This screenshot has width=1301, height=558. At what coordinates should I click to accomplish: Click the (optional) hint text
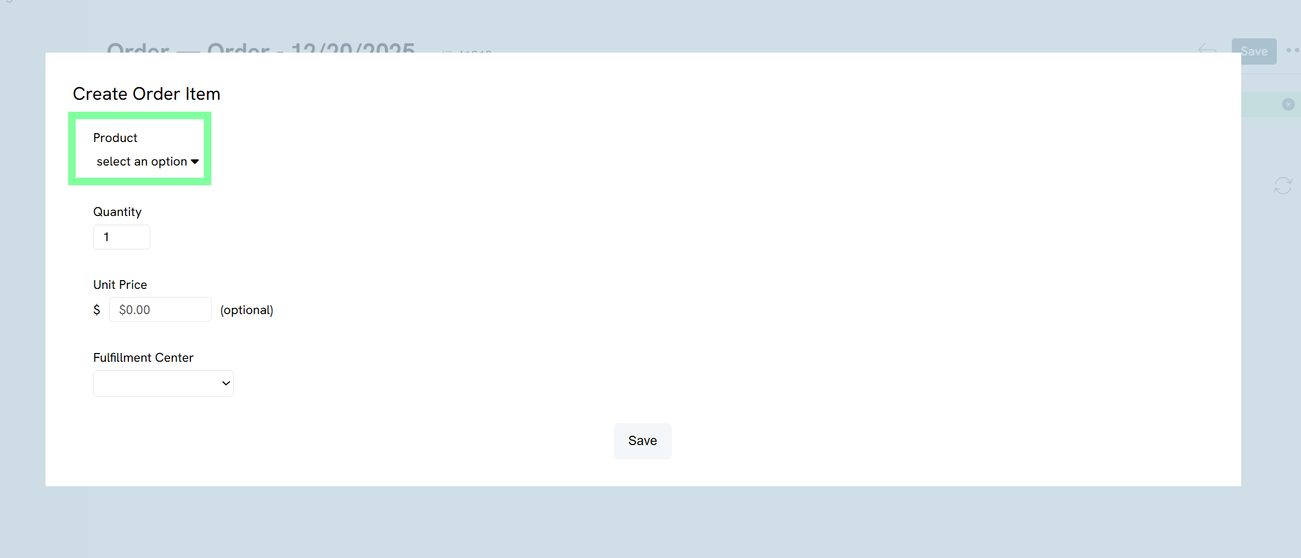tap(247, 310)
